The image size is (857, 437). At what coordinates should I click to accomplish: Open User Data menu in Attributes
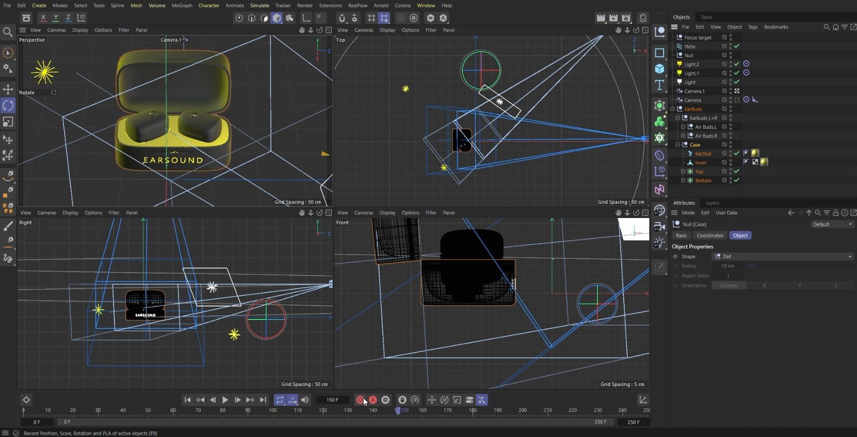pyautogui.click(x=726, y=213)
